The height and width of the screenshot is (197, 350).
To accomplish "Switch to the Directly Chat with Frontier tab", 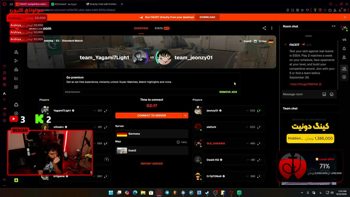I will pos(101,4).
